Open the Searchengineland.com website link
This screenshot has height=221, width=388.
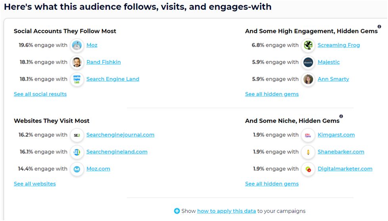117,152
